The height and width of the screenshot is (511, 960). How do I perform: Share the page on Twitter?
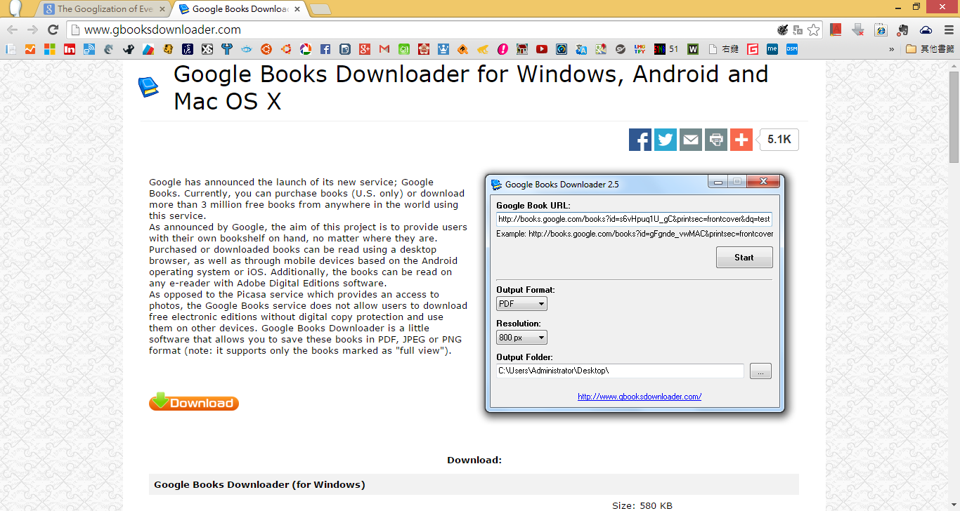point(666,139)
